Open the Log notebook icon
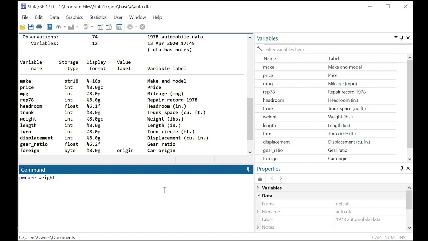The image size is (428, 241). pos(50,27)
